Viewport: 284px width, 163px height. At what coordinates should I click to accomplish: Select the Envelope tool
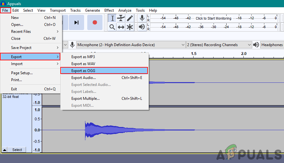point(121,18)
